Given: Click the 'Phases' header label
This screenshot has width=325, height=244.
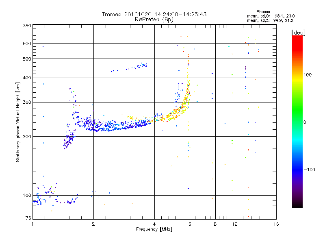Looking at the screenshot, I should pyautogui.click(x=263, y=12).
